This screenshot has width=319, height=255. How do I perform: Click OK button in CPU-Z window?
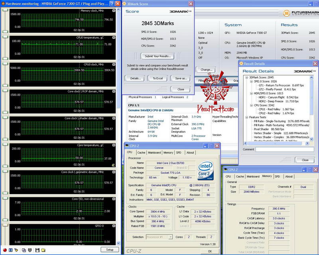[210, 251]
